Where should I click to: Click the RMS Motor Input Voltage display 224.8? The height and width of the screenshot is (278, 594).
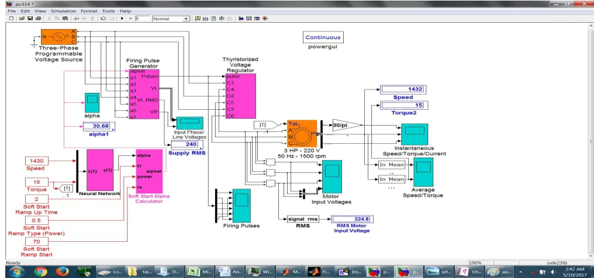click(x=353, y=219)
